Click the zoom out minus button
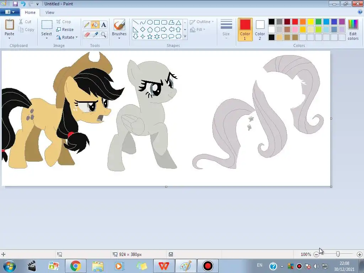364x273 pixels. (316, 255)
